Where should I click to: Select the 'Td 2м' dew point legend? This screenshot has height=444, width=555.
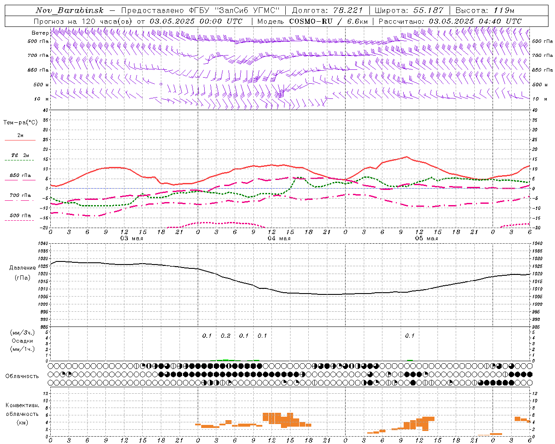[20, 155]
